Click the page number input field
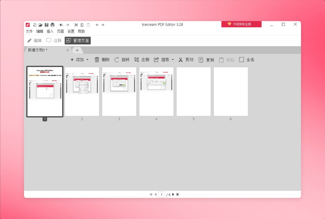Image resolution: width=325 pixels, height=219 pixels. coord(162,194)
